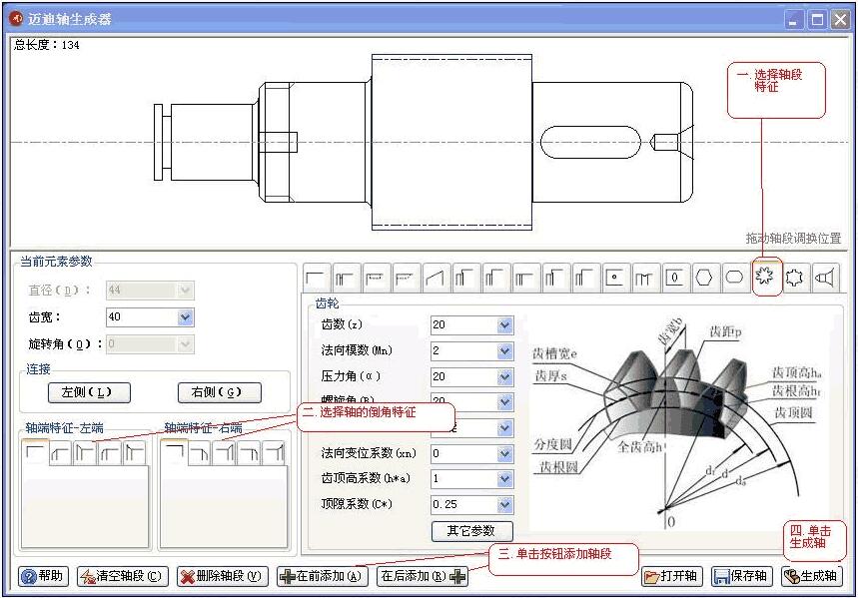Open 其它参数 for more gear parameters
The image size is (858, 598).
pyautogui.click(x=471, y=531)
